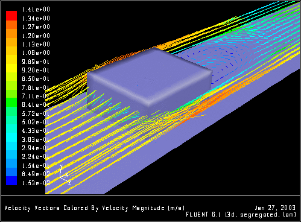Select the legend value 4.33e-01
Image resolution: width=301 pixels, height=222 pixels.
[x=36, y=131]
